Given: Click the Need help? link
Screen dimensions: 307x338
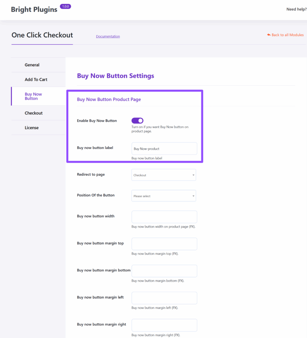Looking at the screenshot, I should point(296,9).
